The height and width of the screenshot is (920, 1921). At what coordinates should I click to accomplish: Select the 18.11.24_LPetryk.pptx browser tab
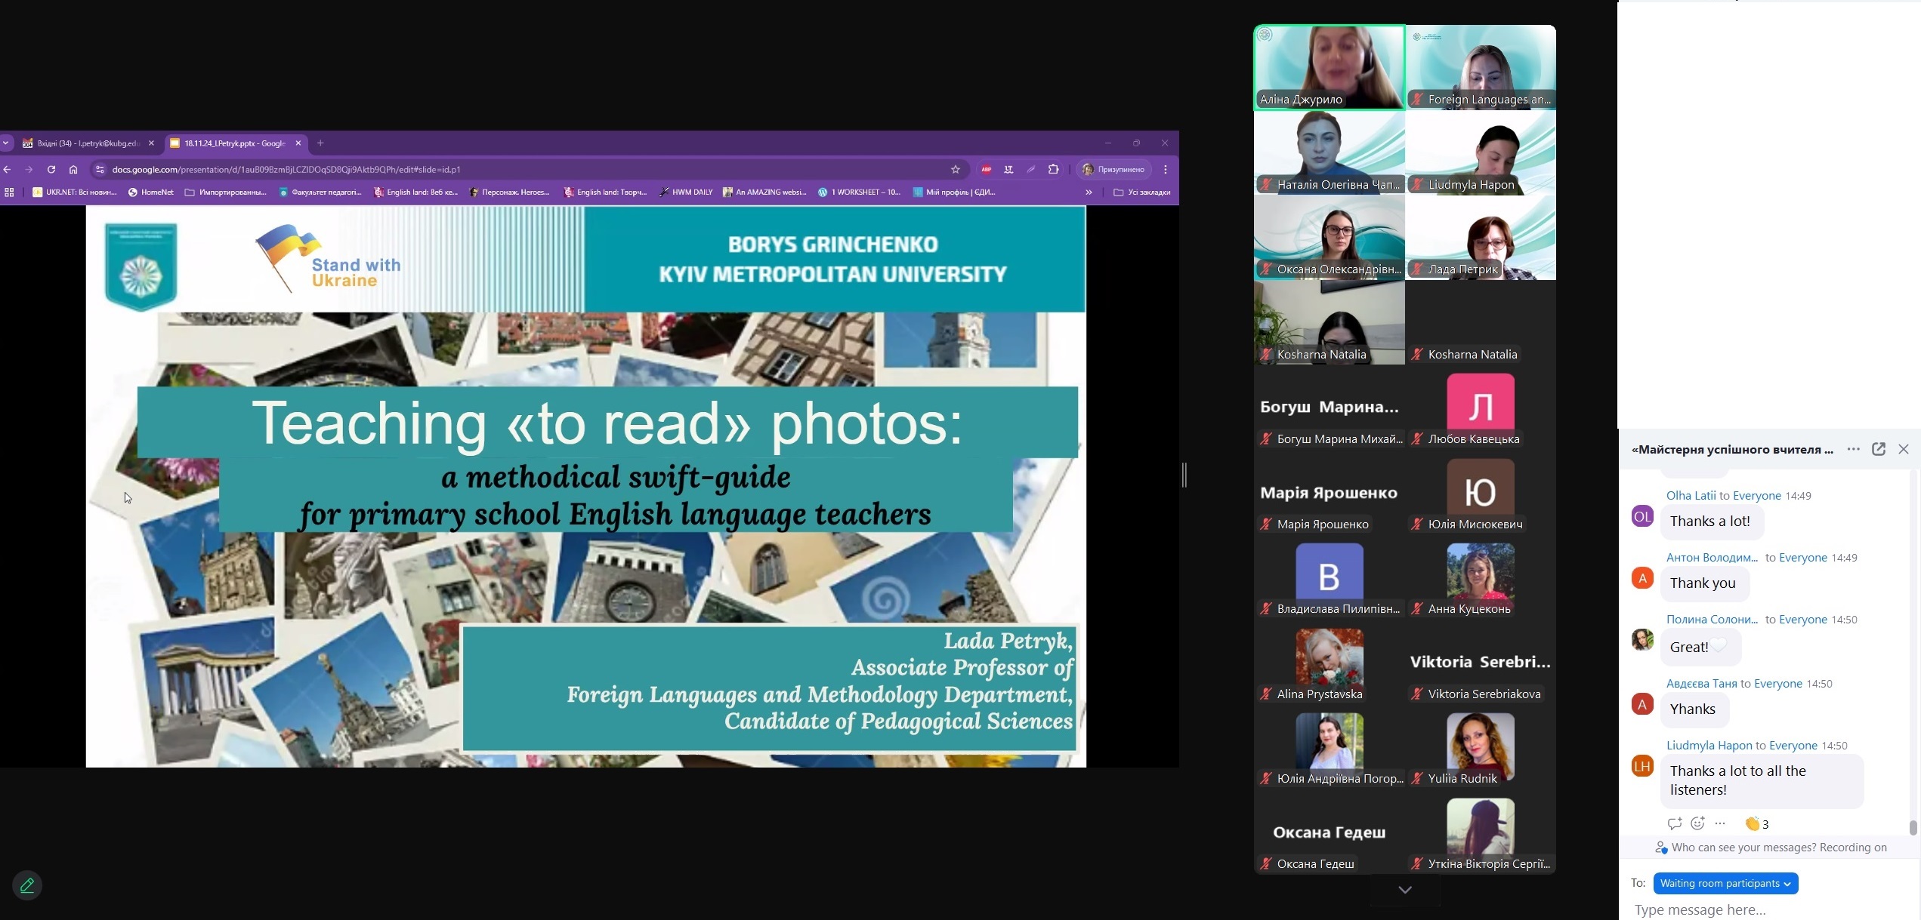tap(234, 143)
